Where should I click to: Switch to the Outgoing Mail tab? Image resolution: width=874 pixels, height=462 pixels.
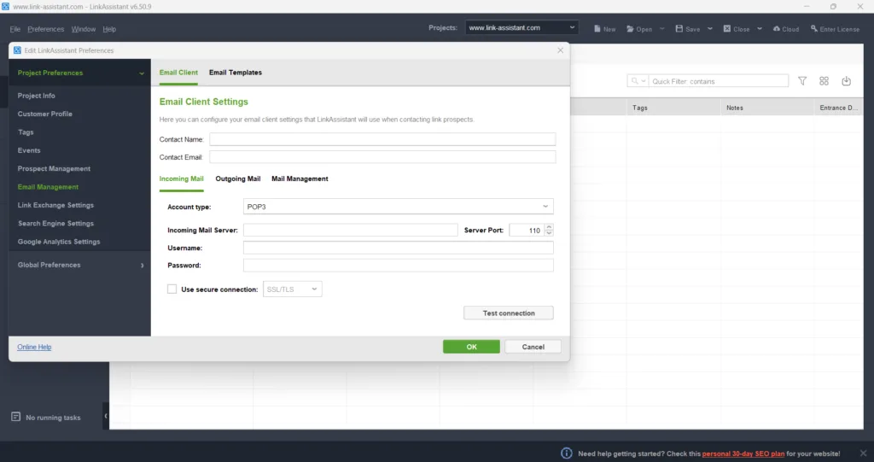[x=238, y=178]
